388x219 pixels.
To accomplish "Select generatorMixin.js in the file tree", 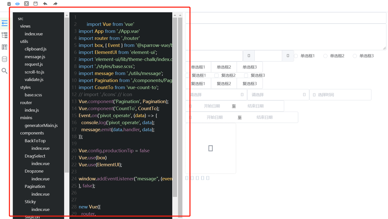I will 41,125.
